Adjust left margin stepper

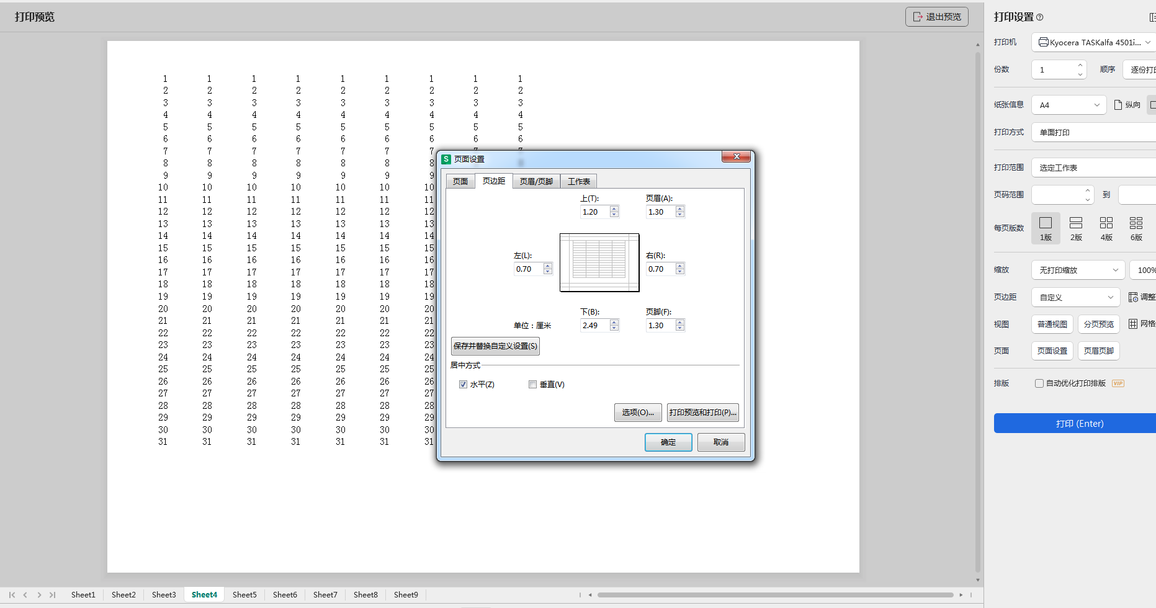[x=548, y=269]
